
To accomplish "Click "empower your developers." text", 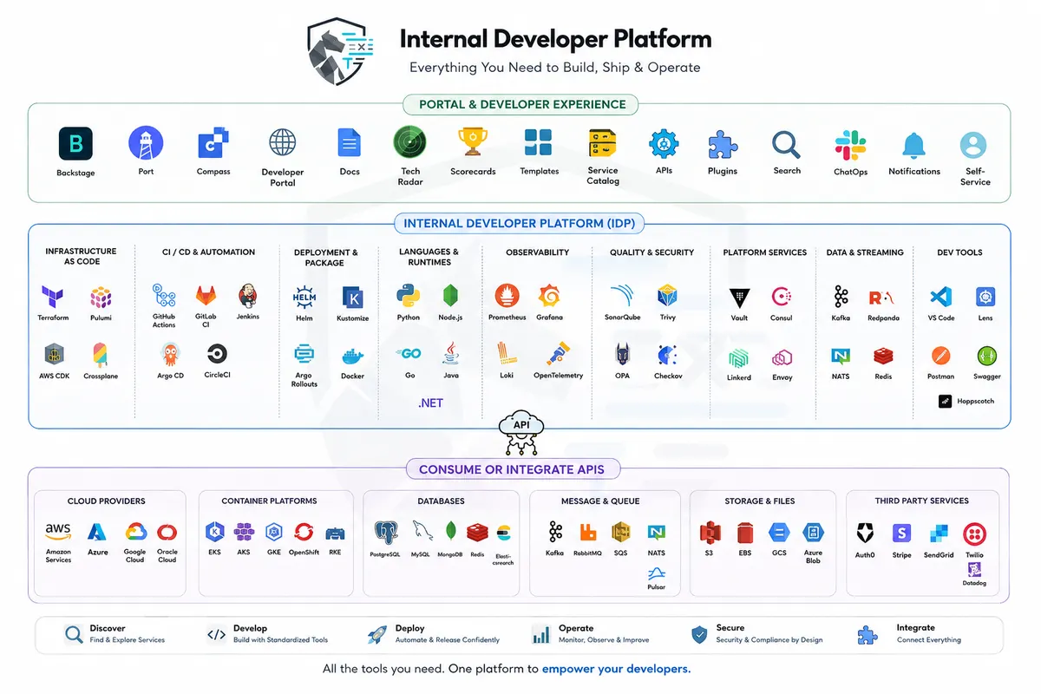I will click(x=617, y=669).
